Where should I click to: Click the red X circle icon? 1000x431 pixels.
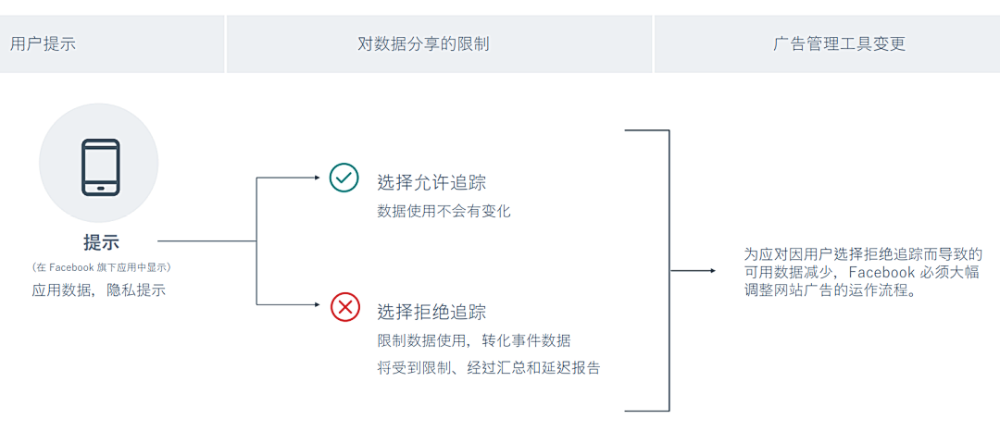345,306
